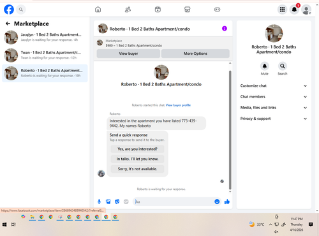
Task: Open File Explorer from the taskbar
Action: (x=32, y=217)
